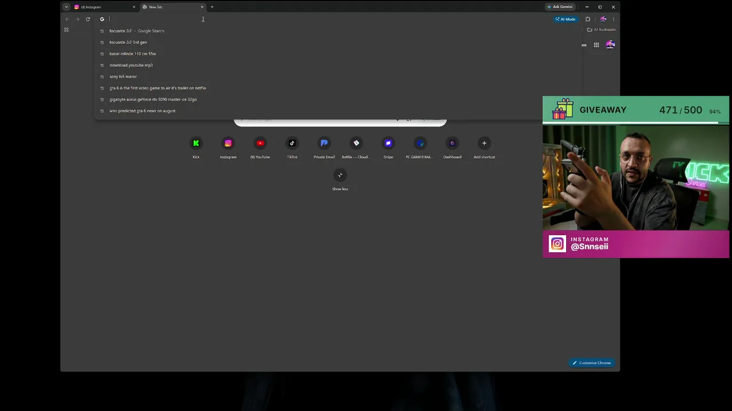Image resolution: width=732 pixels, height=411 pixels.
Task: Select suggestion "focusrite 2i2 3rd gen"
Action: tap(337, 42)
